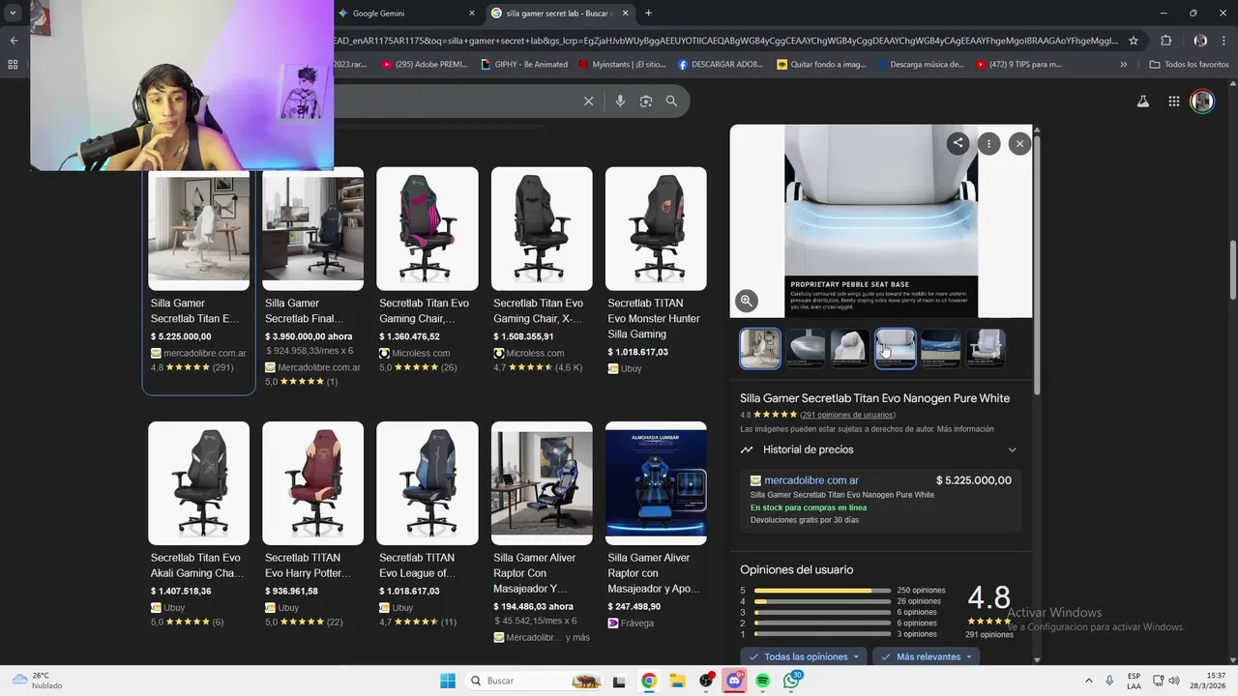Open Discord from the taskbar
The image size is (1238, 696).
735,681
